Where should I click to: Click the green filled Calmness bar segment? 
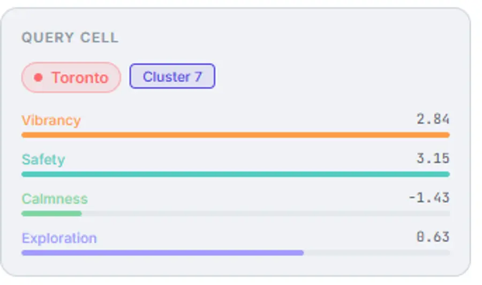(x=51, y=213)
